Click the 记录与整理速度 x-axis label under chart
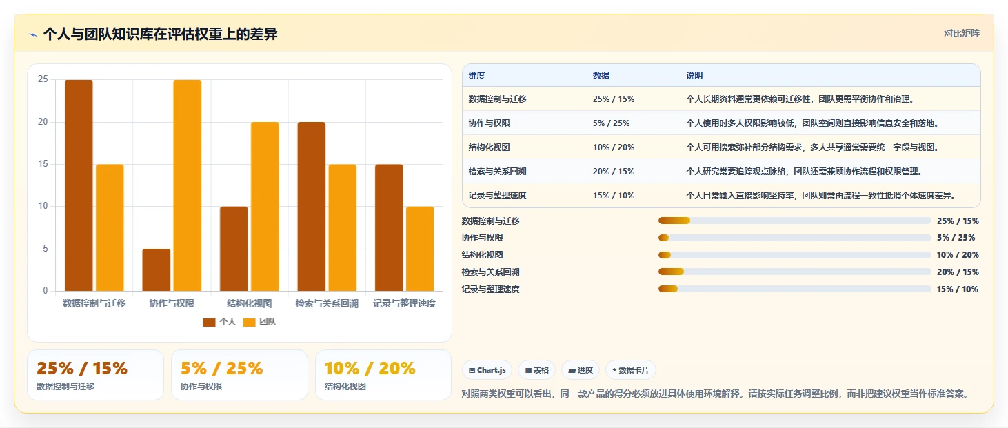Screen dimensions: 1008x428 click(405, 303)
